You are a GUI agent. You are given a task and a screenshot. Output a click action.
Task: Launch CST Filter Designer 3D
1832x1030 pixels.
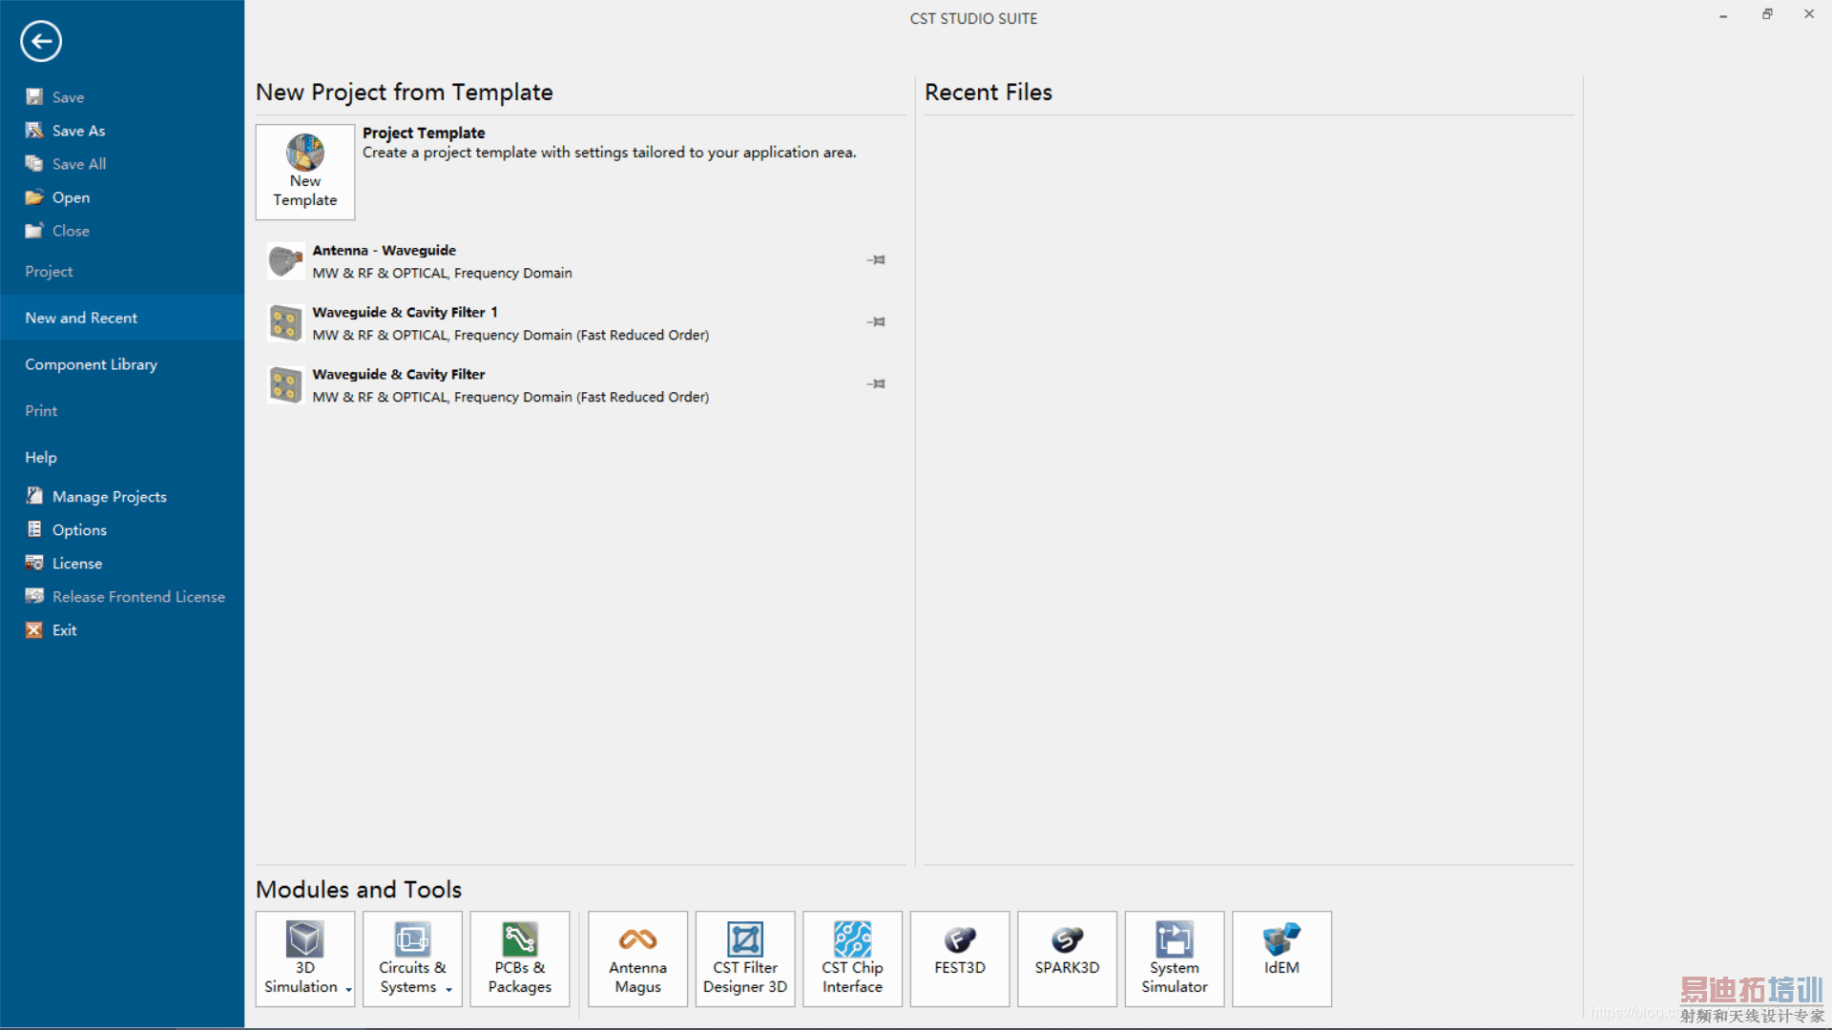745,958
